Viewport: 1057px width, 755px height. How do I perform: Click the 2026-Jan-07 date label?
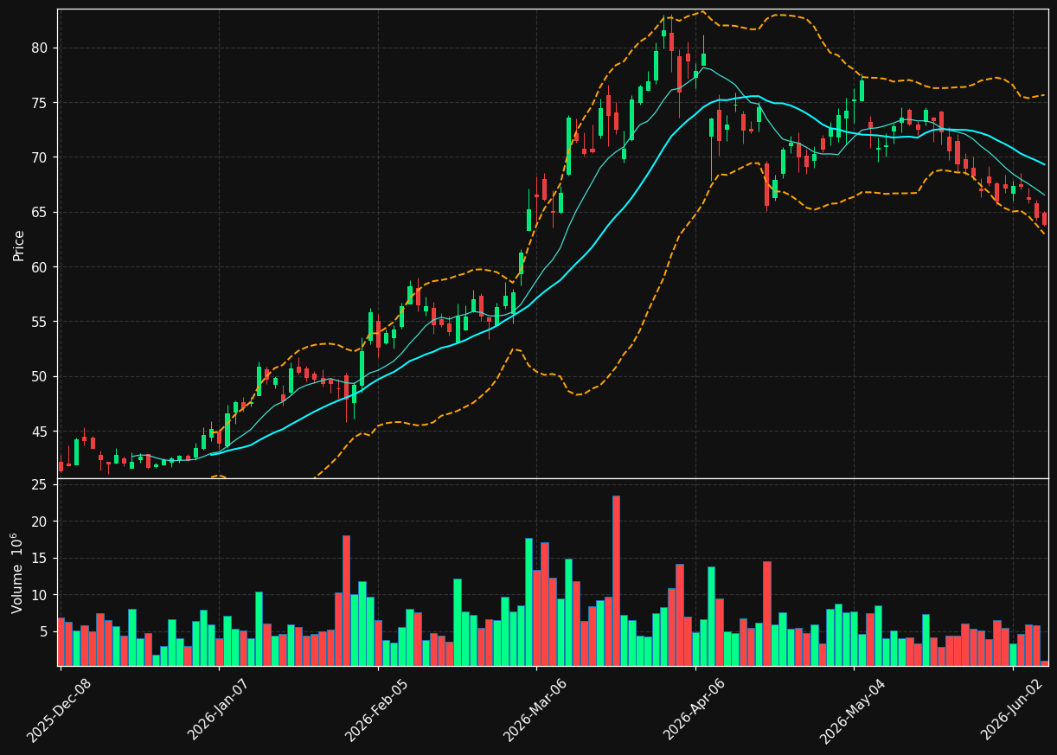(x=218, y=709)
